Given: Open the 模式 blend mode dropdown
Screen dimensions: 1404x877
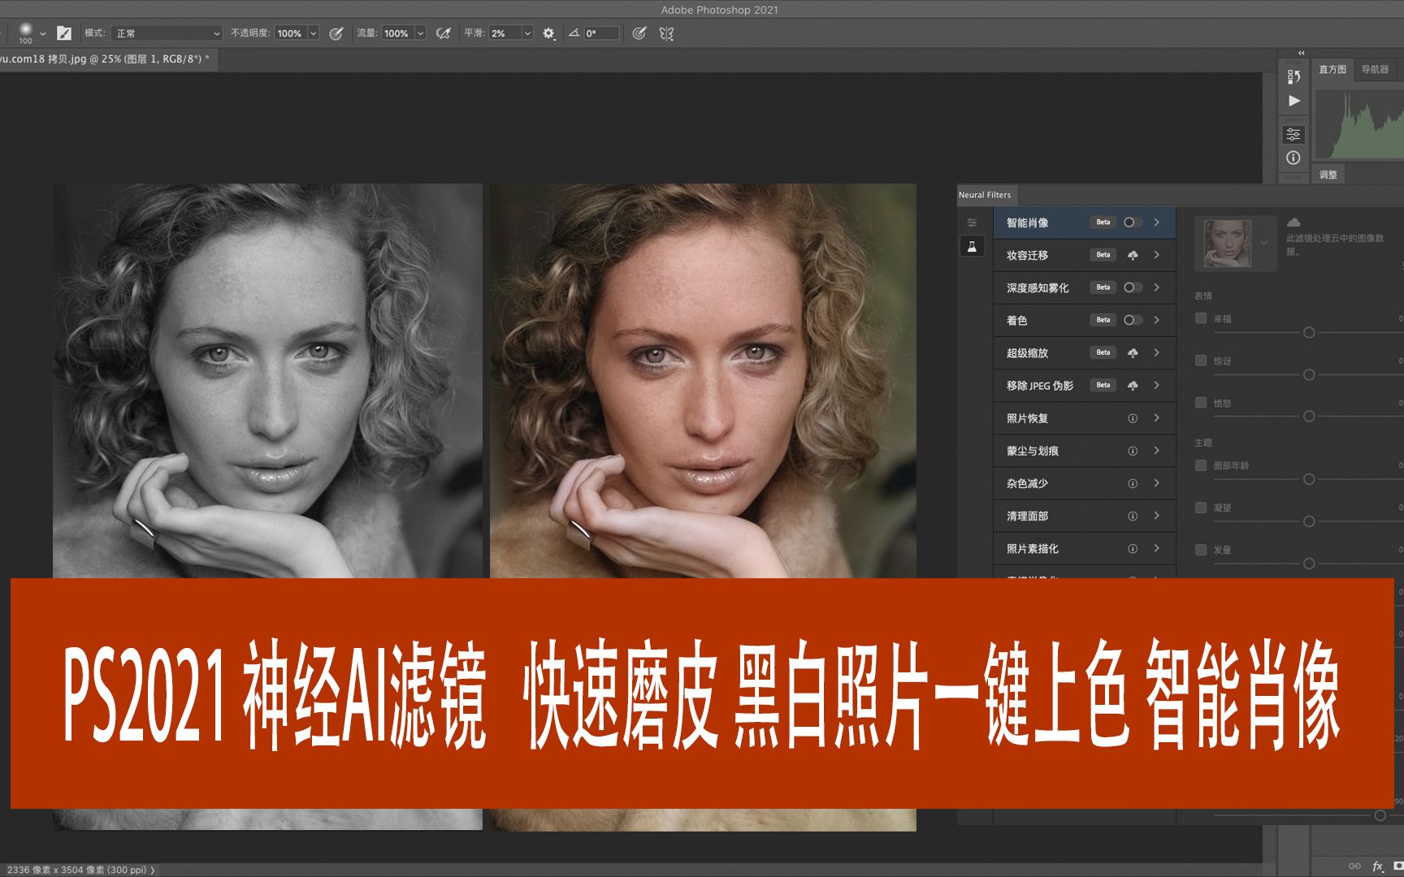Looking at the screenshot, I should pyautogui.click(x=167, y=33).
